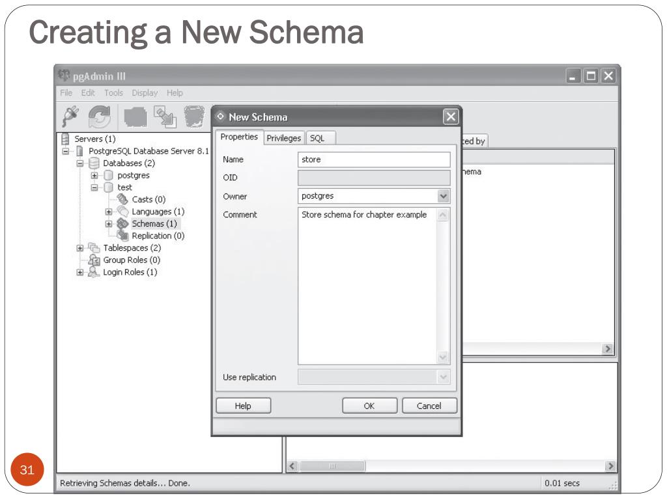Open the Help menu

(x=175, y=92)
